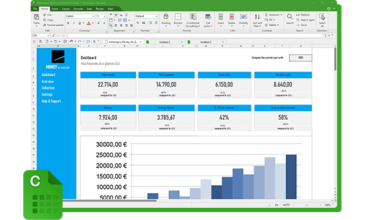Open Collection in the blue sidebar

(48, 88)
